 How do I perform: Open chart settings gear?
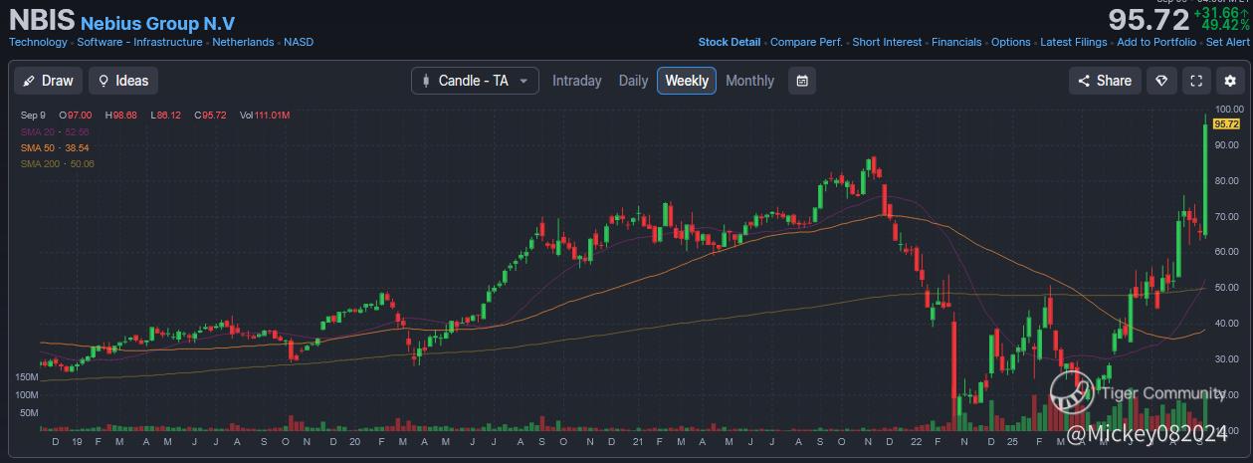1230,81
